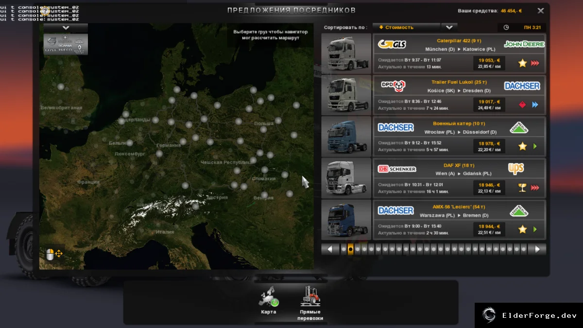Click the Warszawa (PL) ▸ Bremen (D) route text

454,215
